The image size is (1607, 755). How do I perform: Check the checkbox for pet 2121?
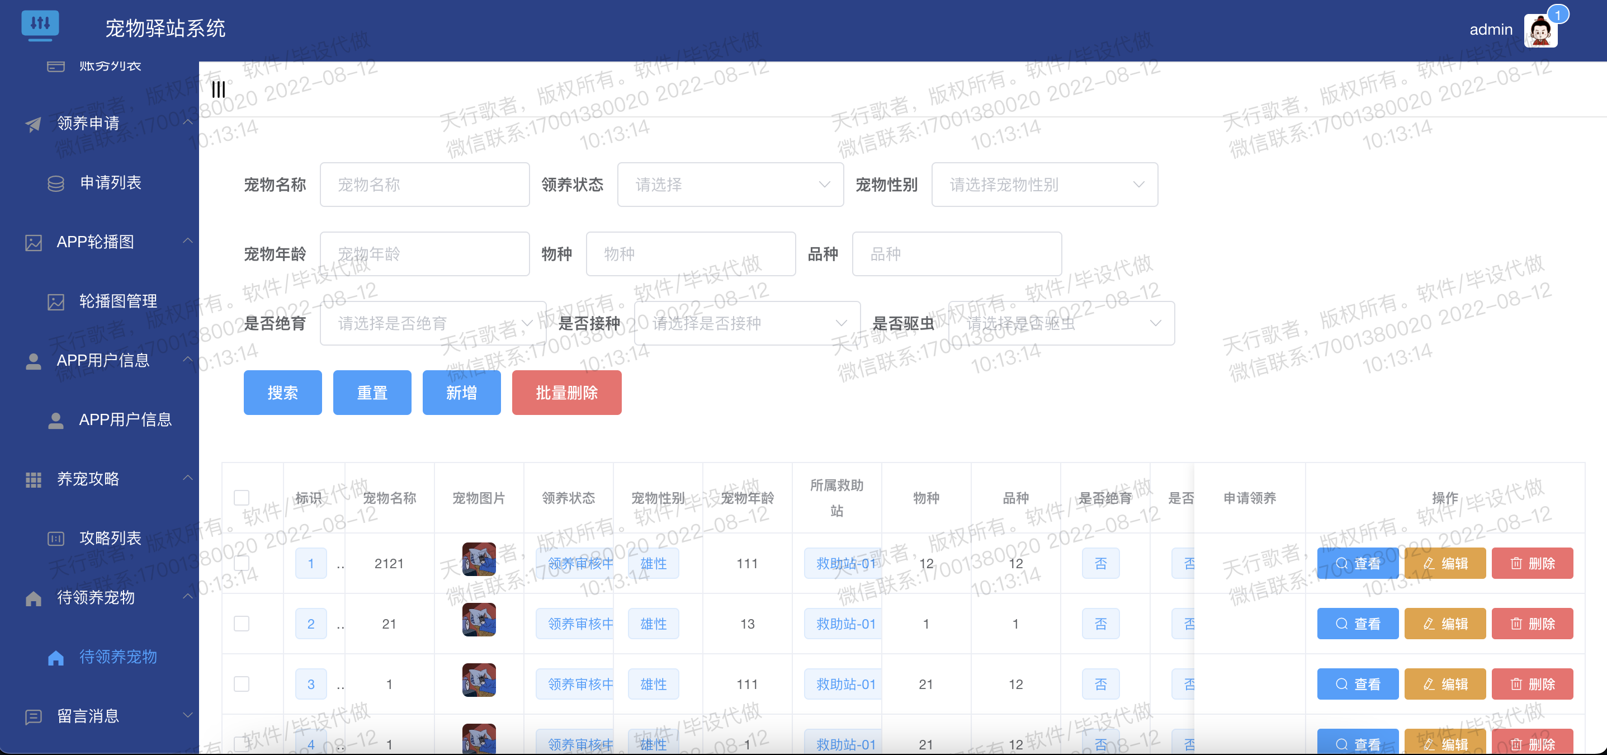(x=242, y=563)
